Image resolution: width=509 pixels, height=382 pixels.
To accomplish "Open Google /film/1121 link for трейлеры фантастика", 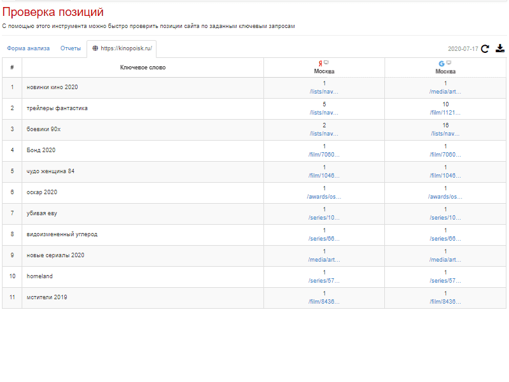I will pos(445,113).
